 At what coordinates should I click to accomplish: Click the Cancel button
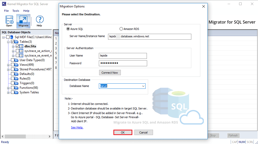[x=144, y=132]
